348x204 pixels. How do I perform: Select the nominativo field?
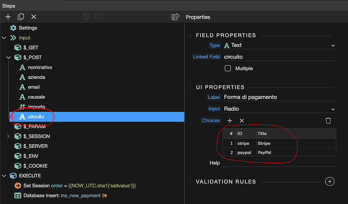40,67
